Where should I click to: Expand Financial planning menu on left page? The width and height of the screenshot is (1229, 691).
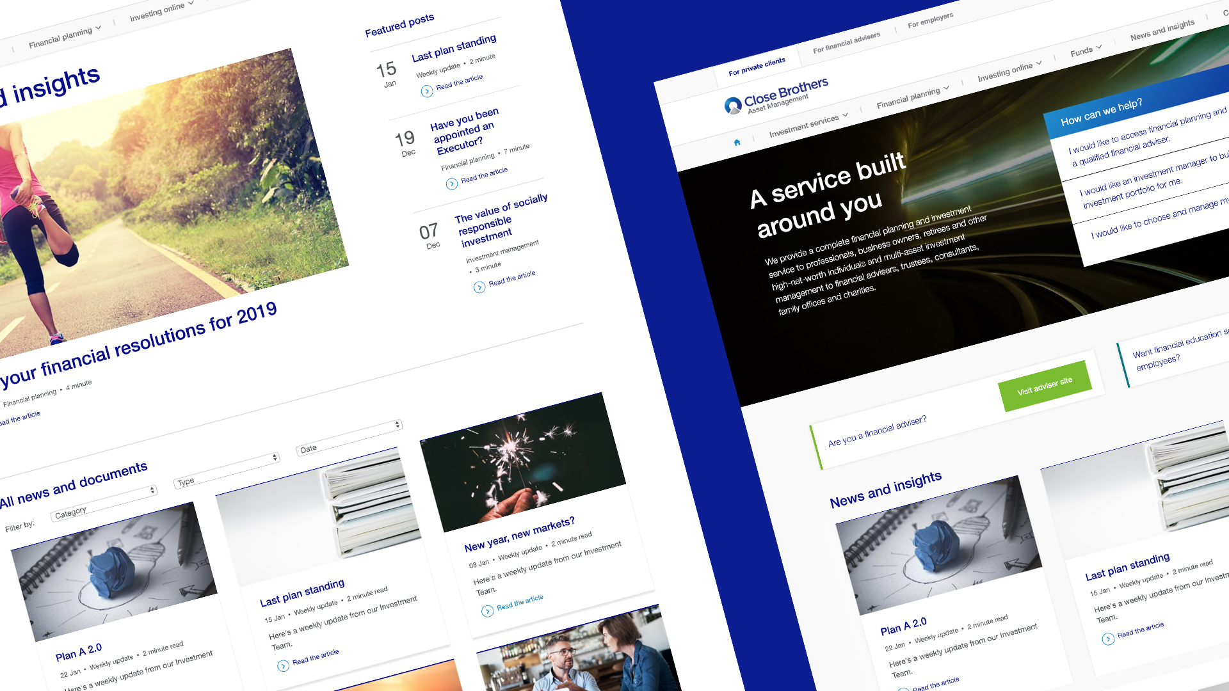(65, 37)
